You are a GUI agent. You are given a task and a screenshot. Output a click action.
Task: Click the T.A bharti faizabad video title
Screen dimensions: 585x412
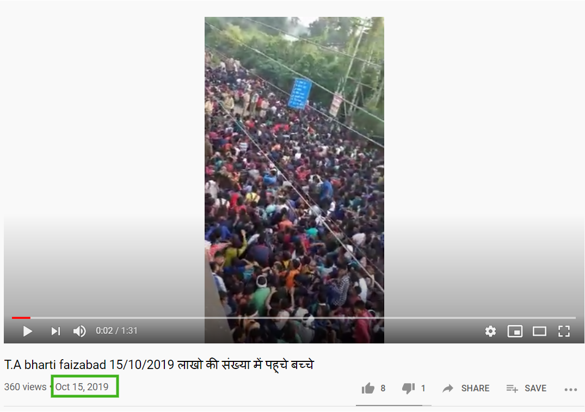coord(159,365)
